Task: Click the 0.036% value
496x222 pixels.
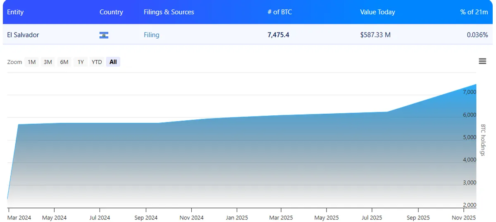Action: point(477,35)
